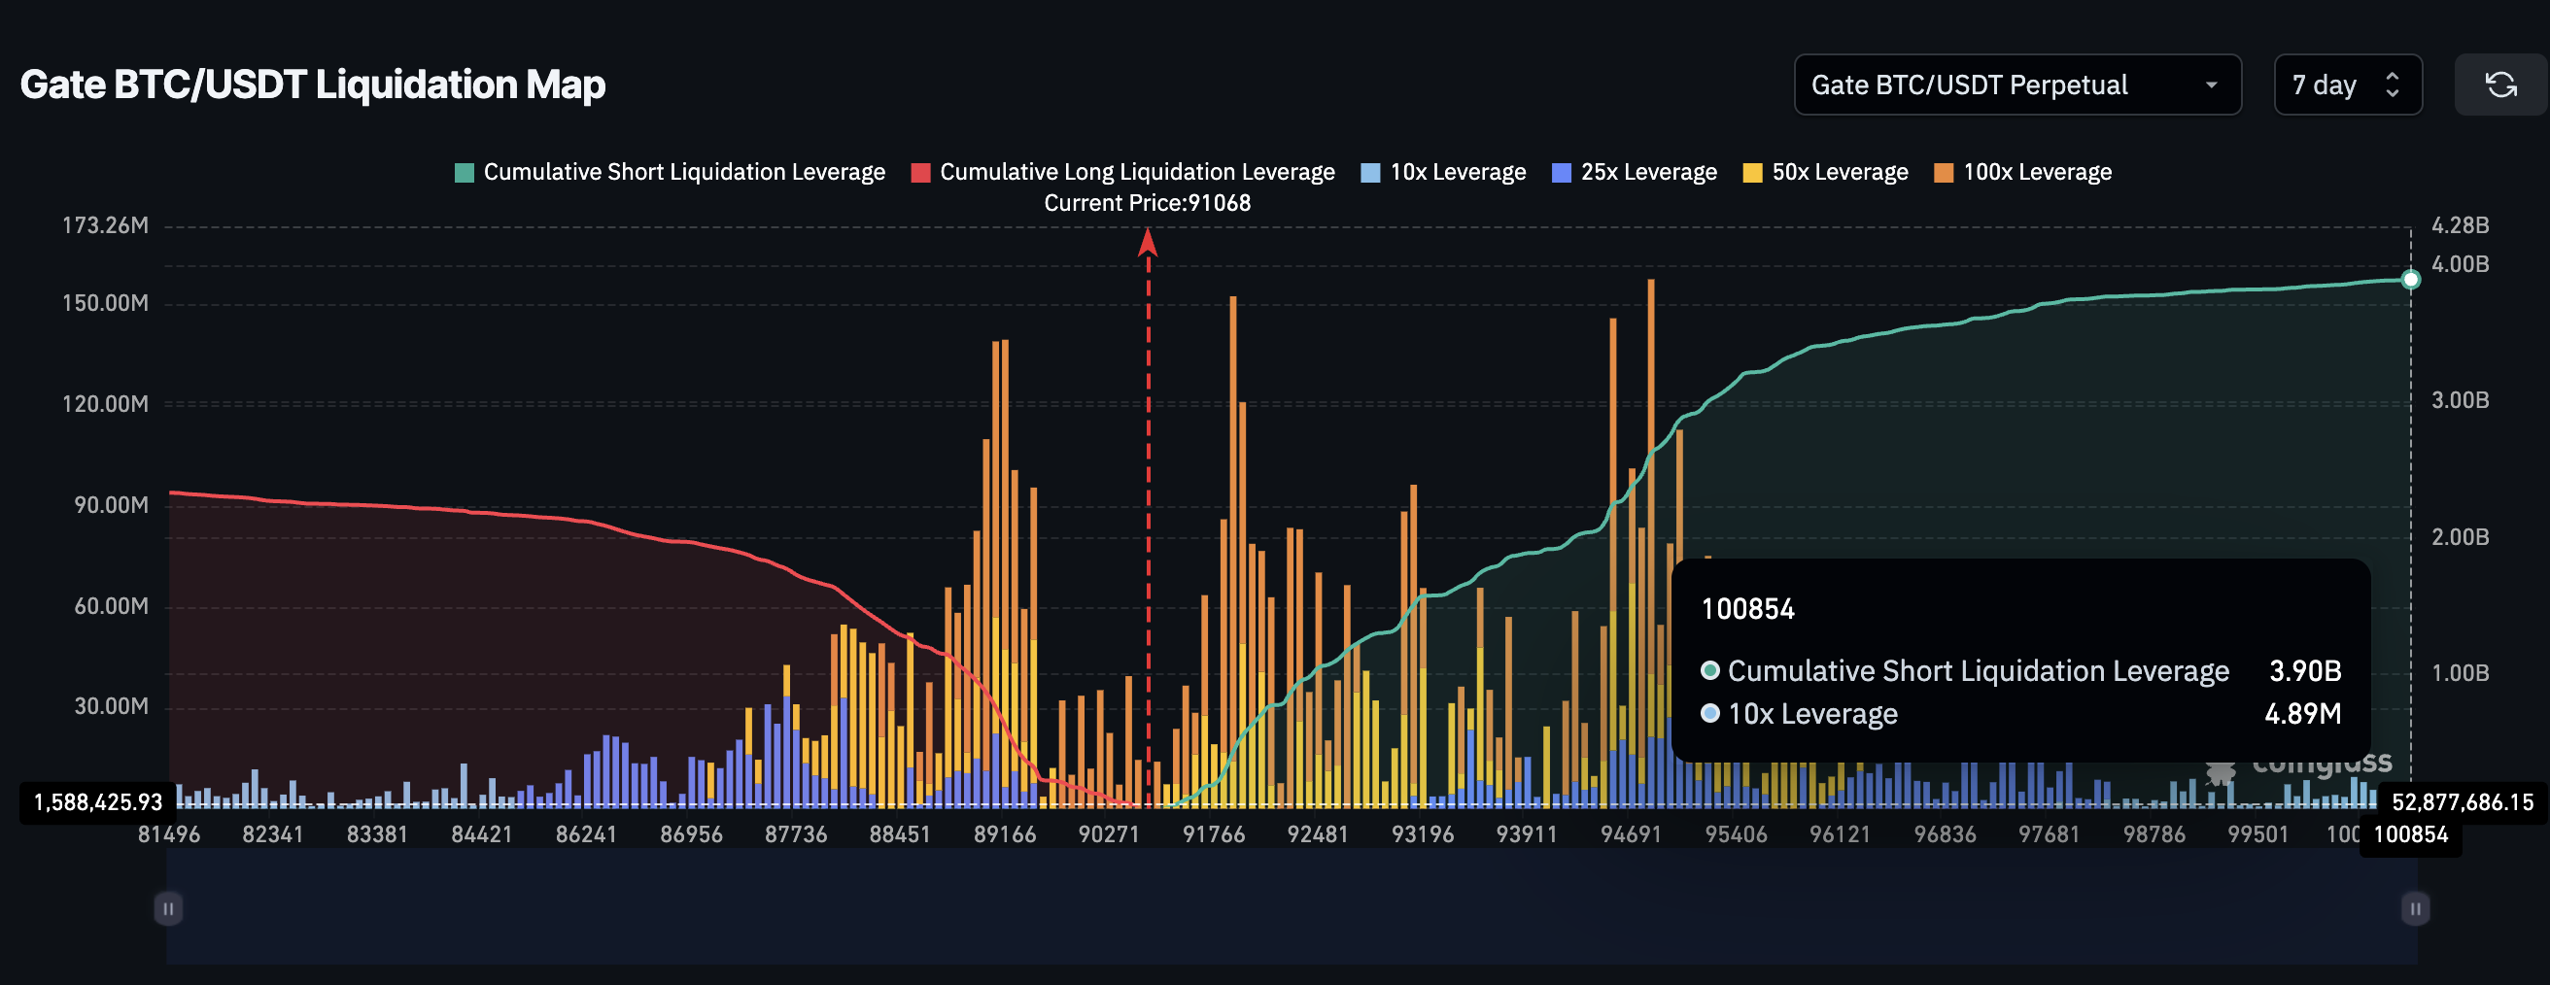Click the right range slider handle
2550x985 pixels.
2415,909
